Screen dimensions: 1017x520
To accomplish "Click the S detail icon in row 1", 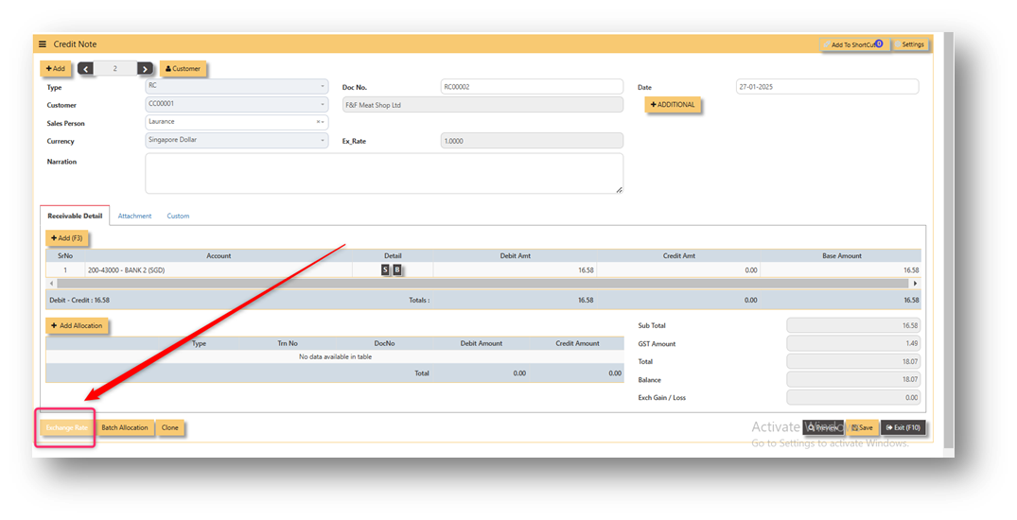I will point(385,269).
